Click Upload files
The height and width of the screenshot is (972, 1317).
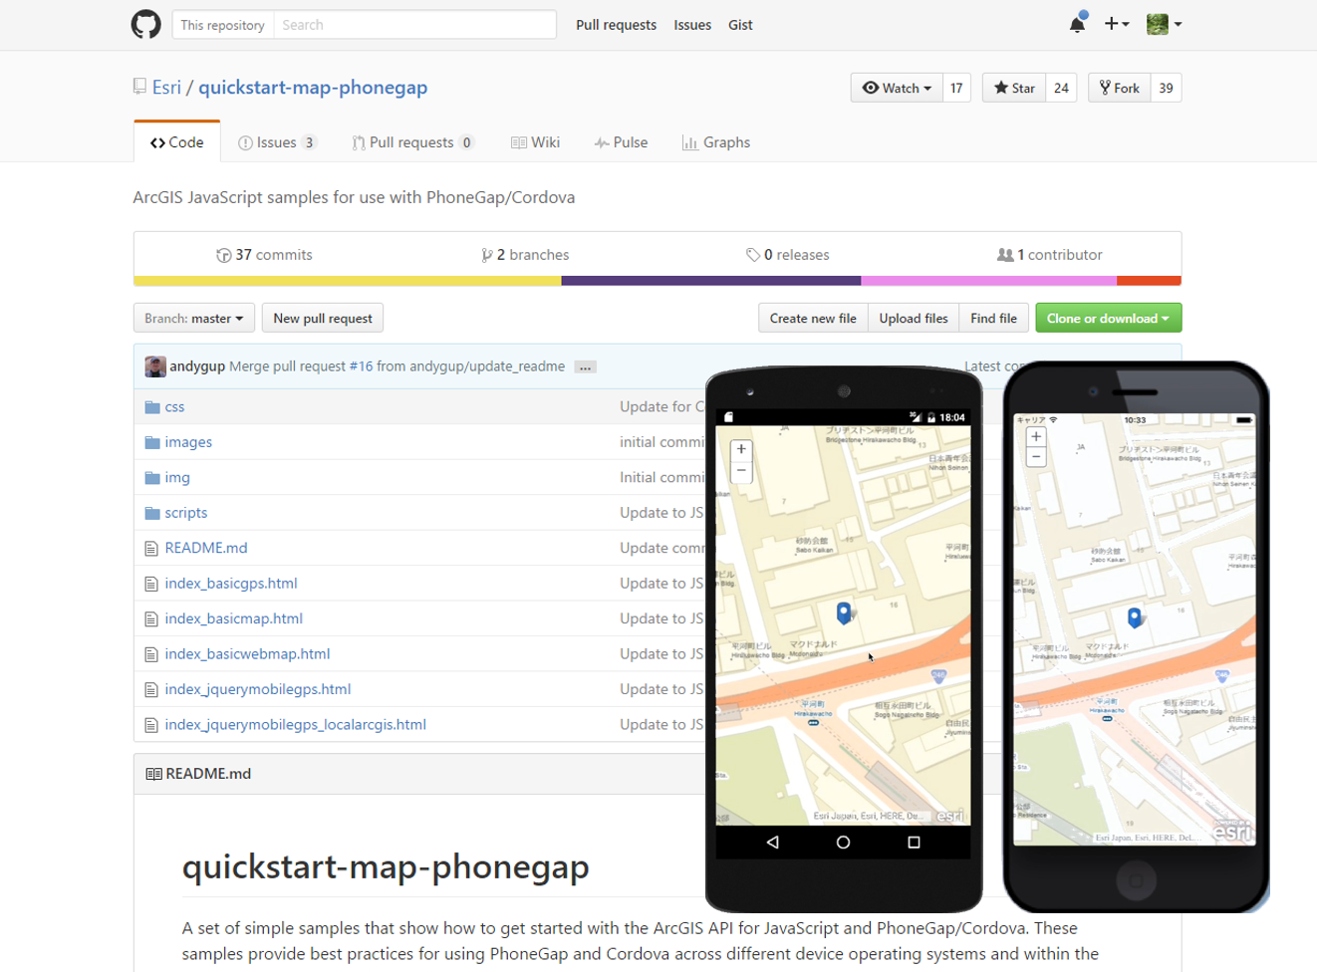(x=914, y=319)
